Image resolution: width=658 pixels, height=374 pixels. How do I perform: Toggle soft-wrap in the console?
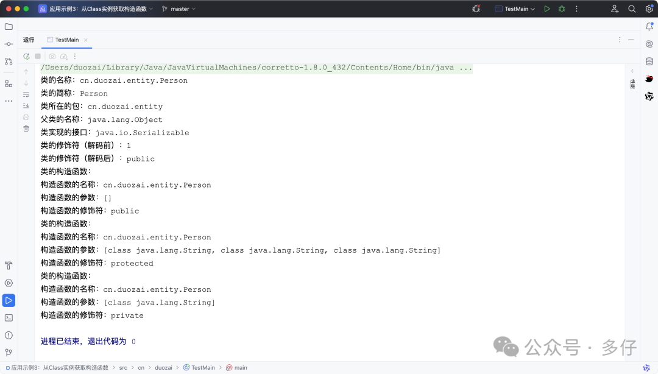pos(26,94)
